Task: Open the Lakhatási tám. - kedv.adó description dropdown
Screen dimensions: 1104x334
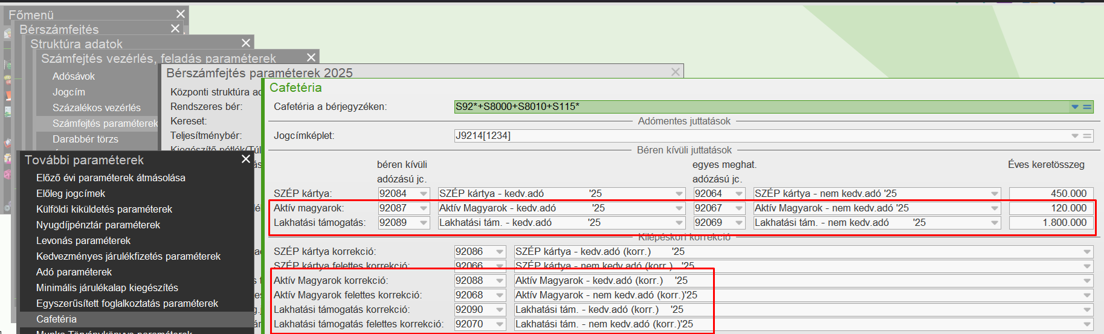Action: [679, 223]
